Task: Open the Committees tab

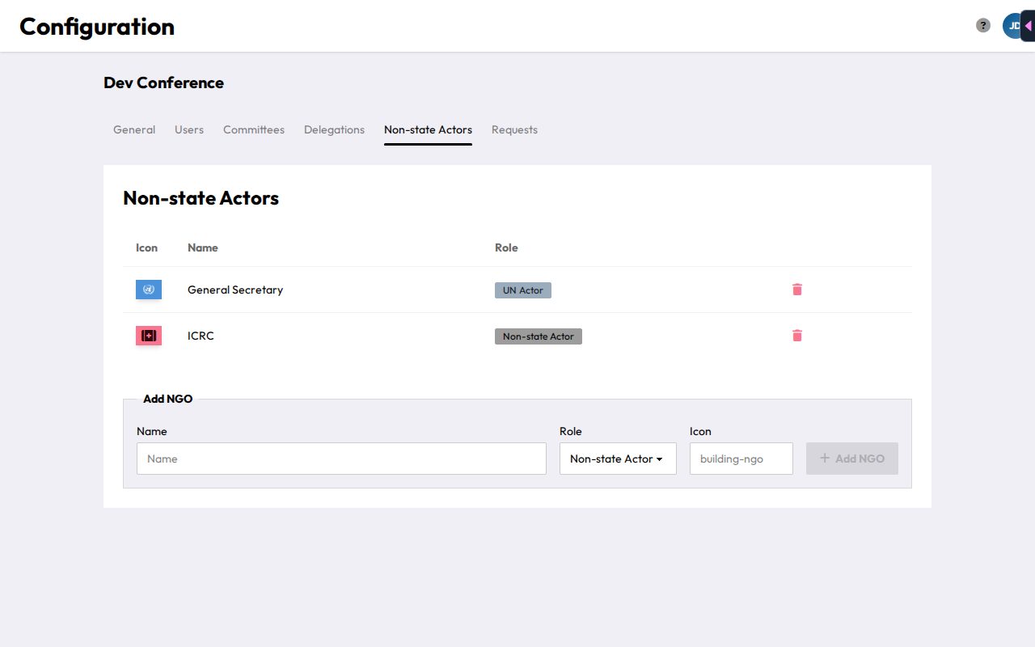Action: coord(254,129)
